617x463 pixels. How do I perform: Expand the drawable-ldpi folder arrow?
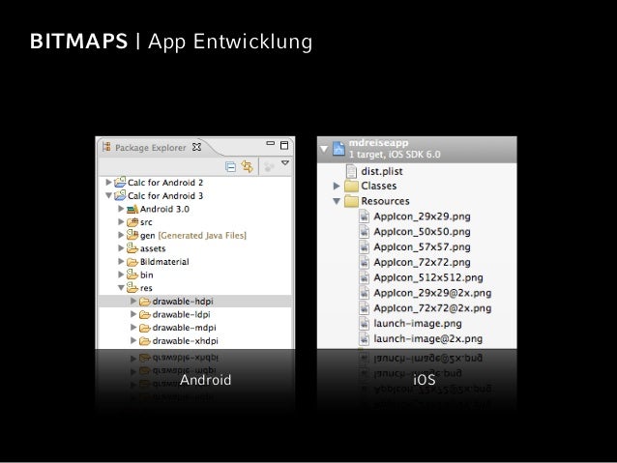click(133, 314)
